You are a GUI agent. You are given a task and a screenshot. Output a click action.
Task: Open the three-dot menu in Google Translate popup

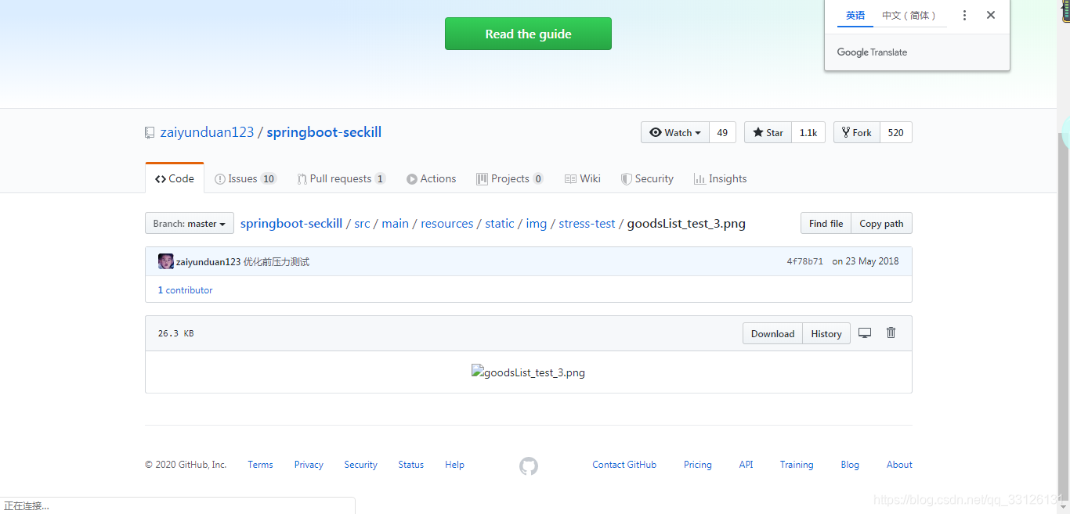[x=964, y=15]
